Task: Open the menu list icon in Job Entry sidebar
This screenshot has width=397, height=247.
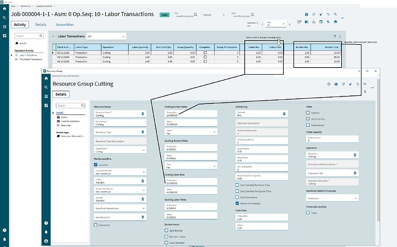Action: pos(4,27)
